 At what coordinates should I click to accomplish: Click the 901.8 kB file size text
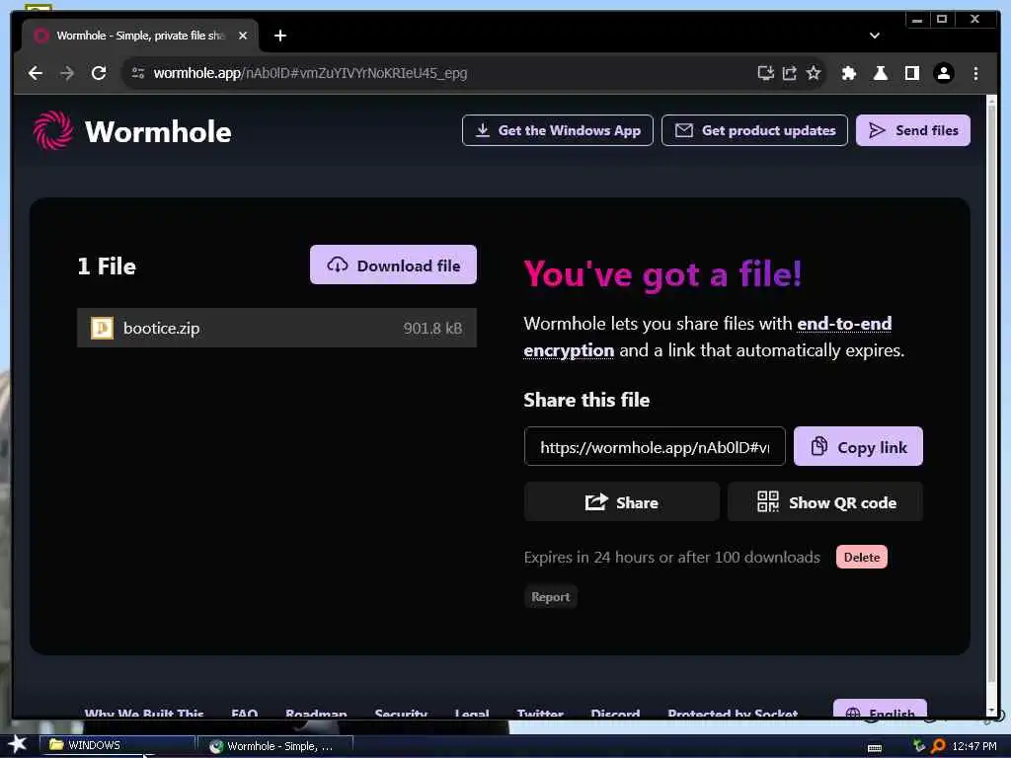tap(432, 328)
